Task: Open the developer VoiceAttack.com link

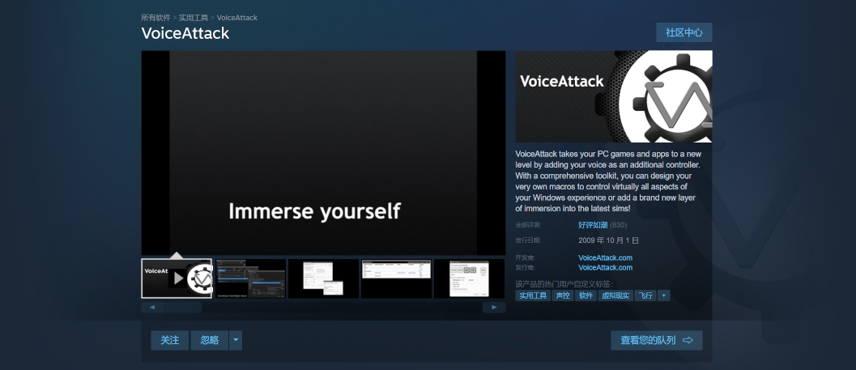Action: point(605,258)
